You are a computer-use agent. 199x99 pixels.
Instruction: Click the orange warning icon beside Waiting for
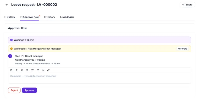pos(12,49)
